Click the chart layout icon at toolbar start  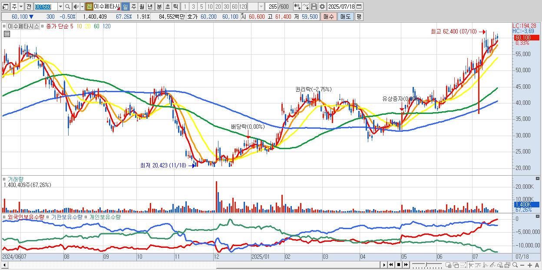(6, 7)
